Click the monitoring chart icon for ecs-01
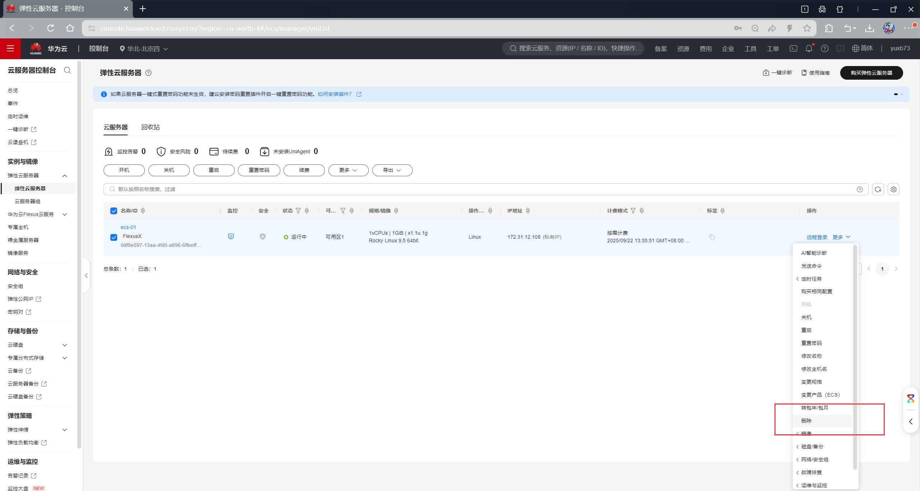Screen dimensions: 920x491 click(231, 236)
